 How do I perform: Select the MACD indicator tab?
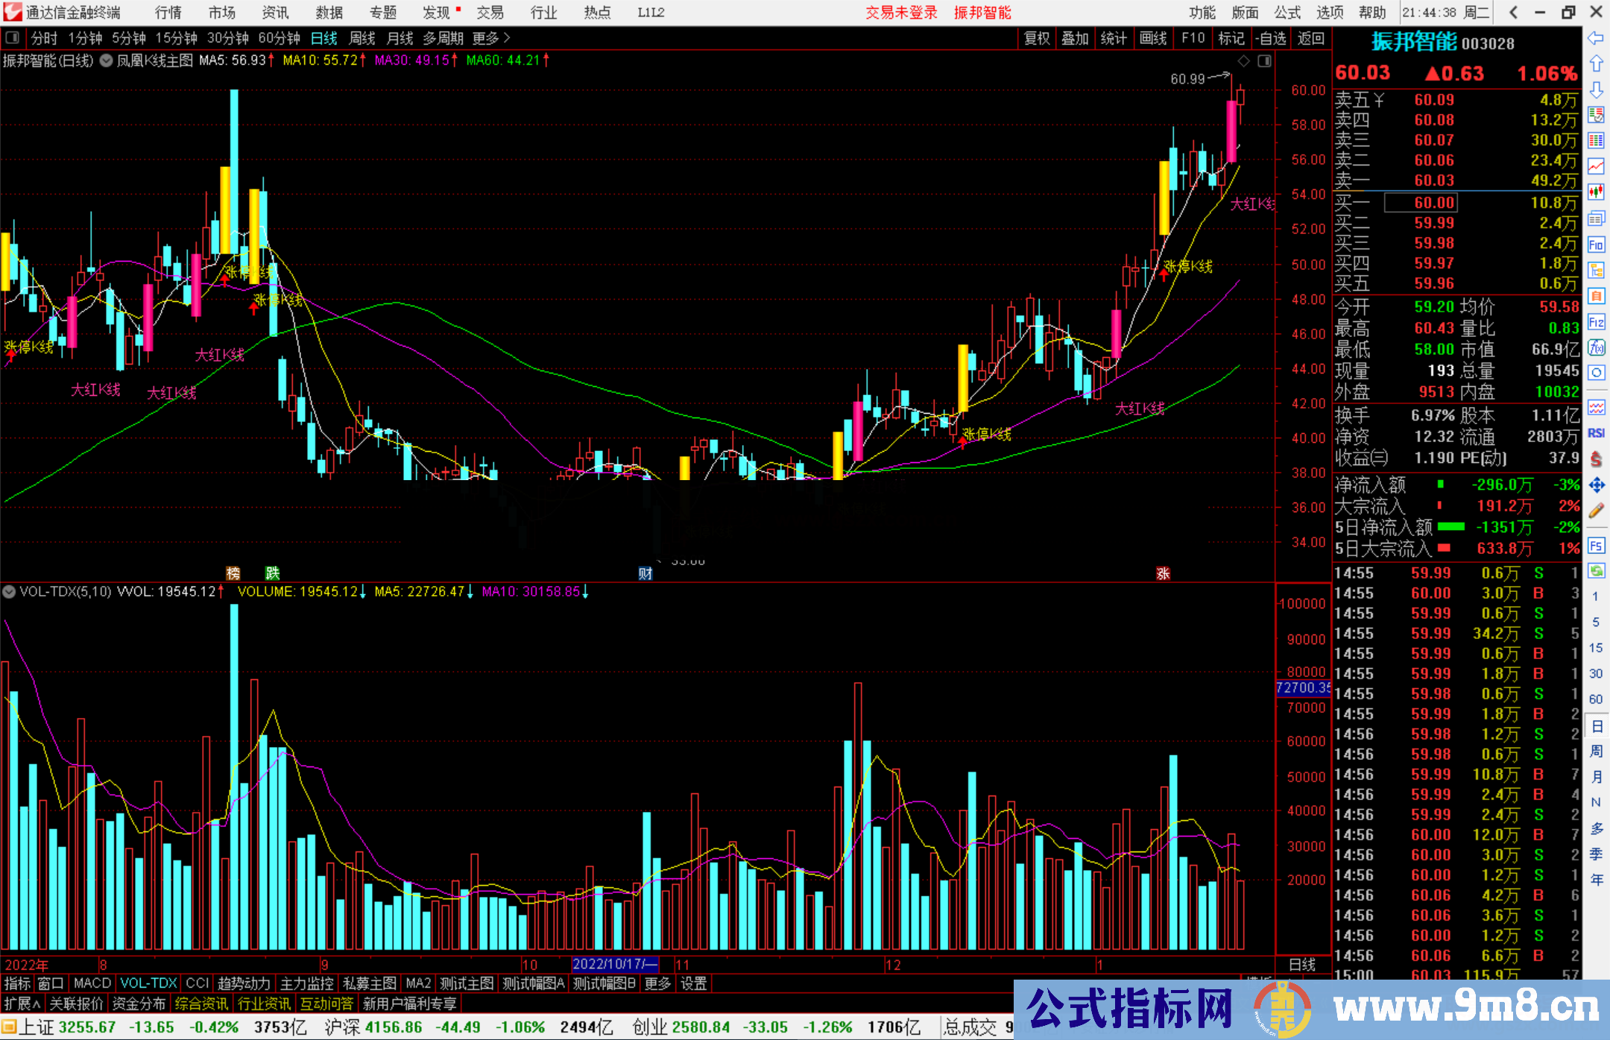pos(92,983)
